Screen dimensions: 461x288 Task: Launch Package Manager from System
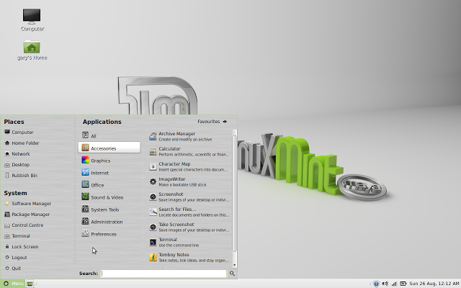tap(27, 215)
